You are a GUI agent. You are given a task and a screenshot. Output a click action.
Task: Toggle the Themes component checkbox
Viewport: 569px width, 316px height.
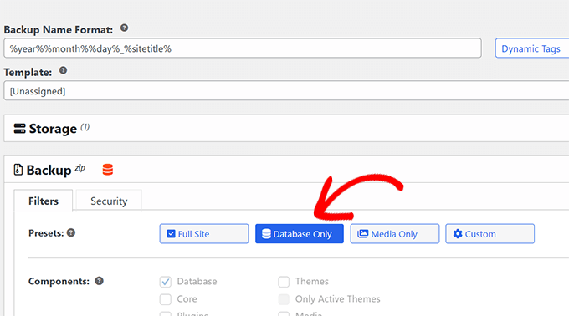coord(284,282)
